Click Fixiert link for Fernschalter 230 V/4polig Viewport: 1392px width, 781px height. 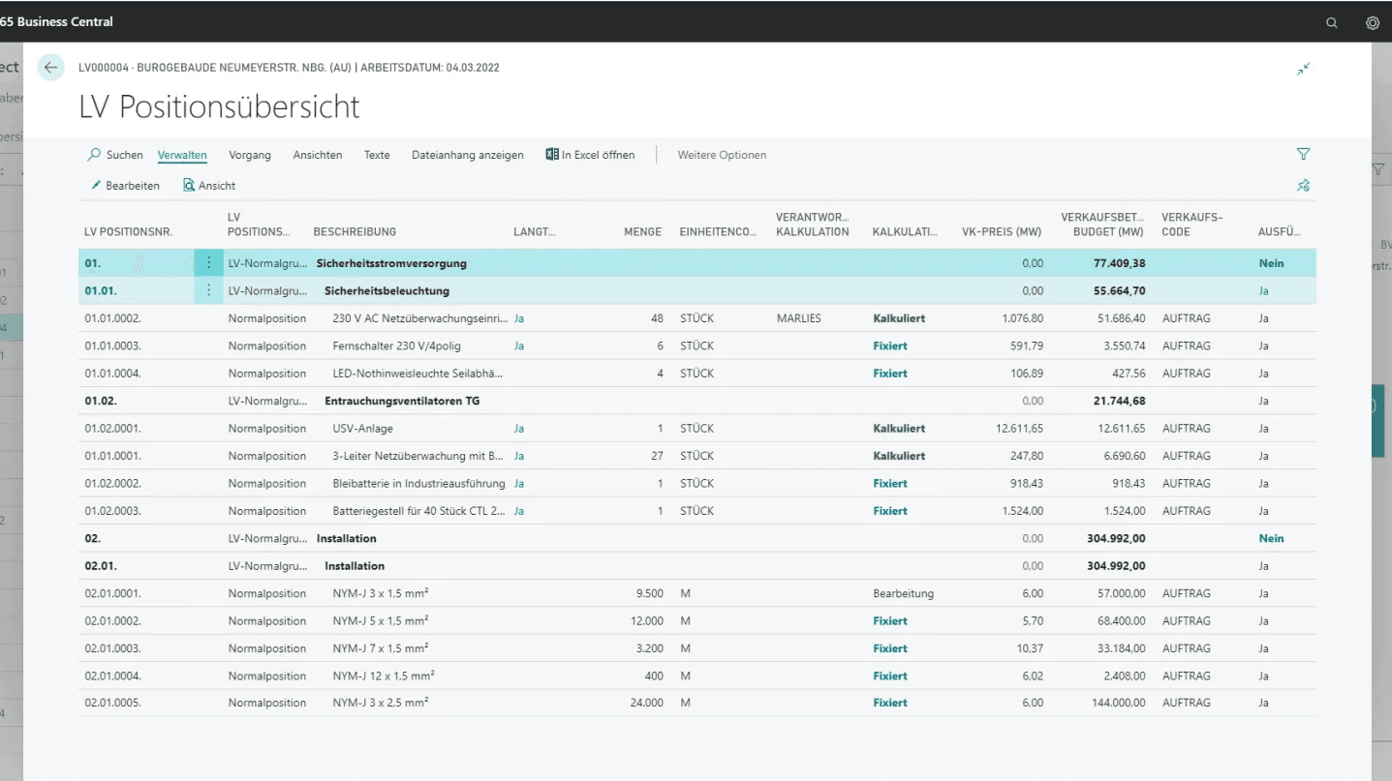click(x=889, y=345)
